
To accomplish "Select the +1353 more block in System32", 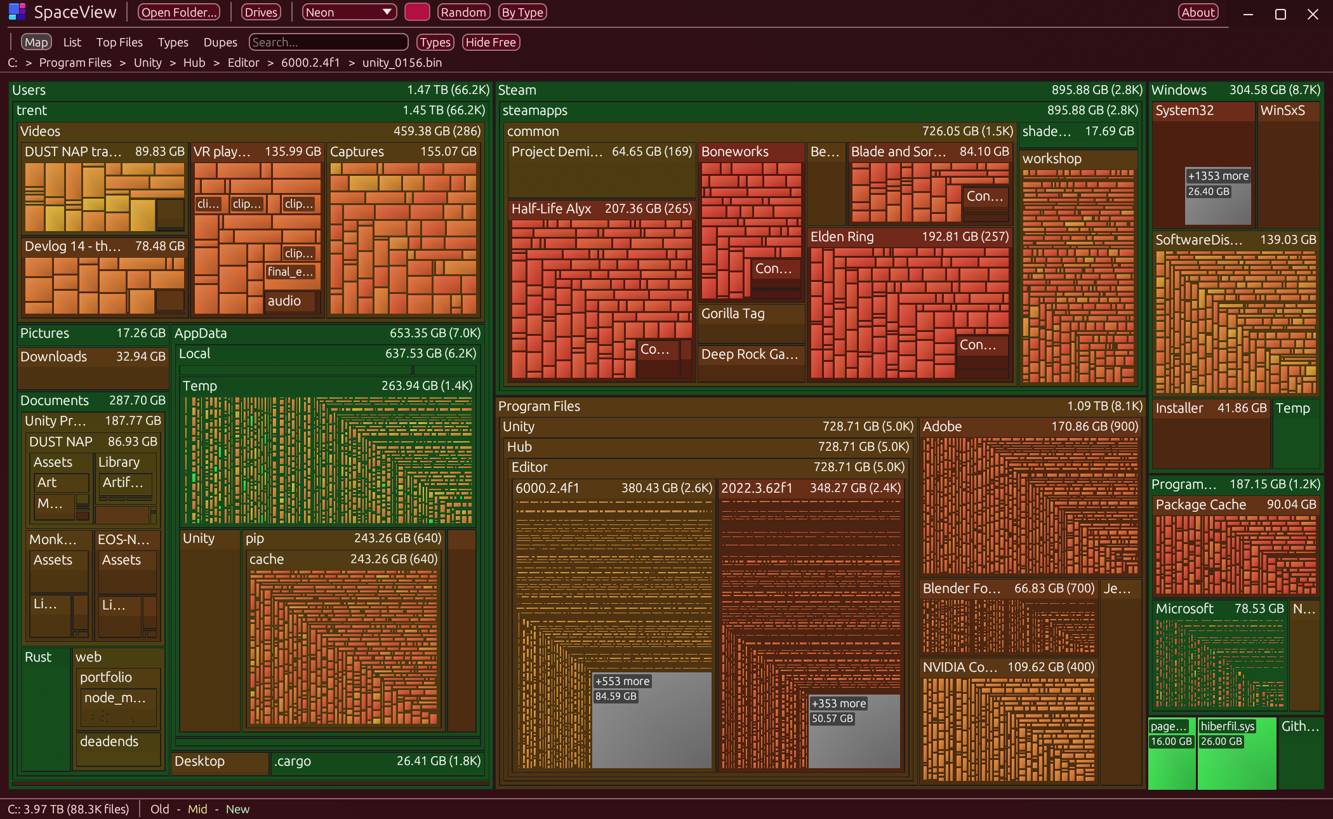I will point(1218,196).
